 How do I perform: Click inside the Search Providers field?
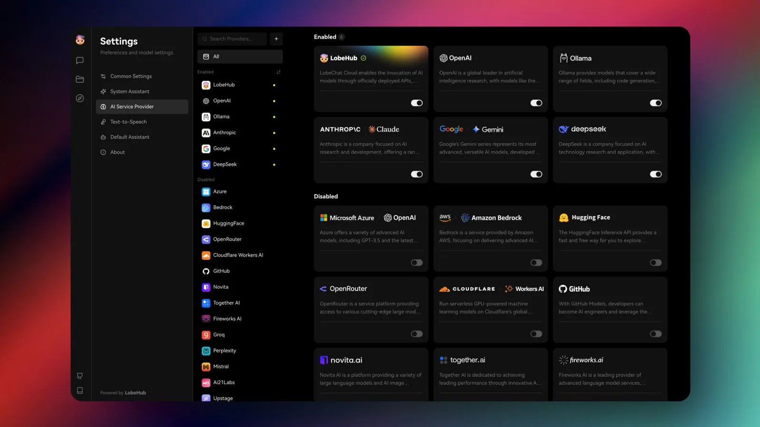pyautogui.click(x=232, y=38)
